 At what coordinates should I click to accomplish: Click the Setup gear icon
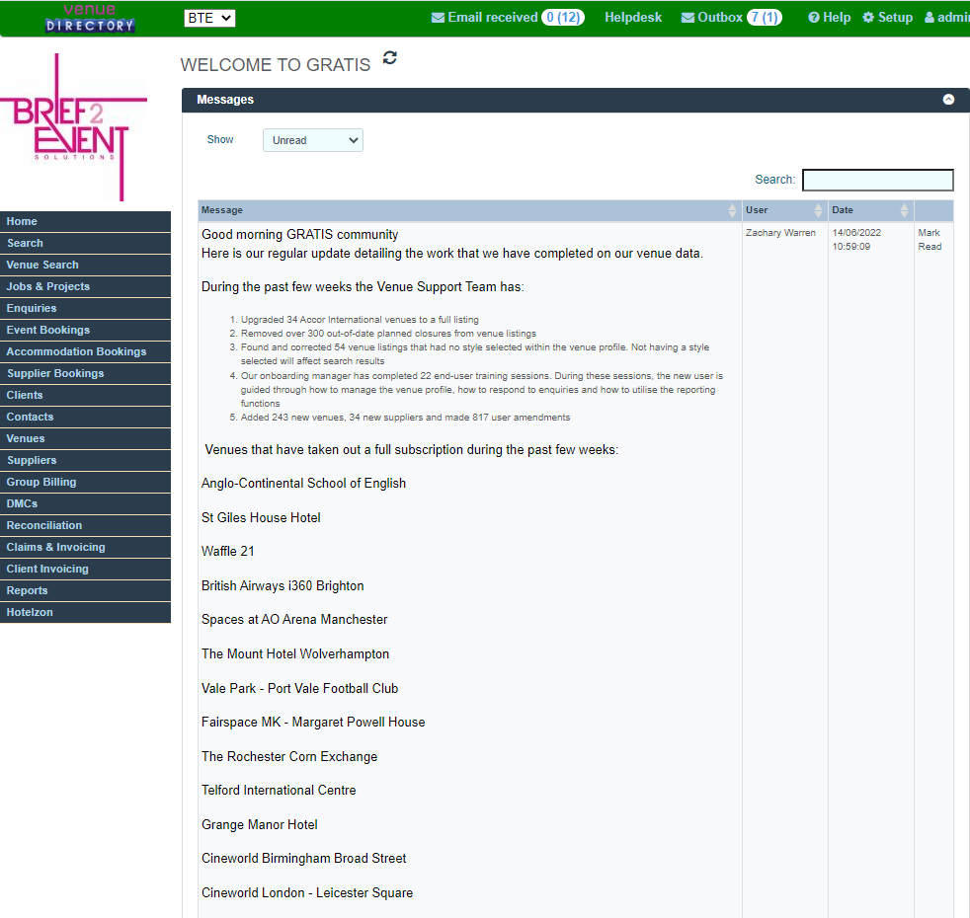(868, 18)
